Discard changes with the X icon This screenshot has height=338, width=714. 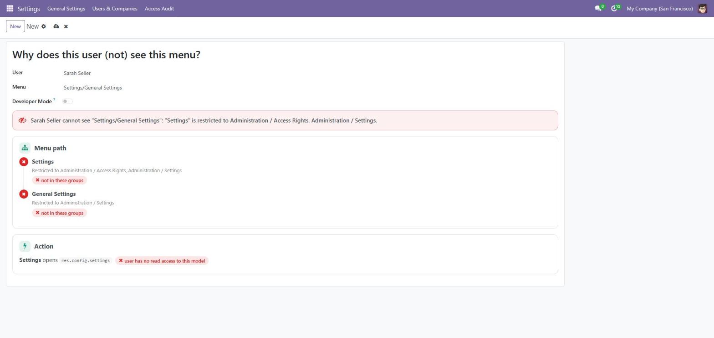(66, 26)
